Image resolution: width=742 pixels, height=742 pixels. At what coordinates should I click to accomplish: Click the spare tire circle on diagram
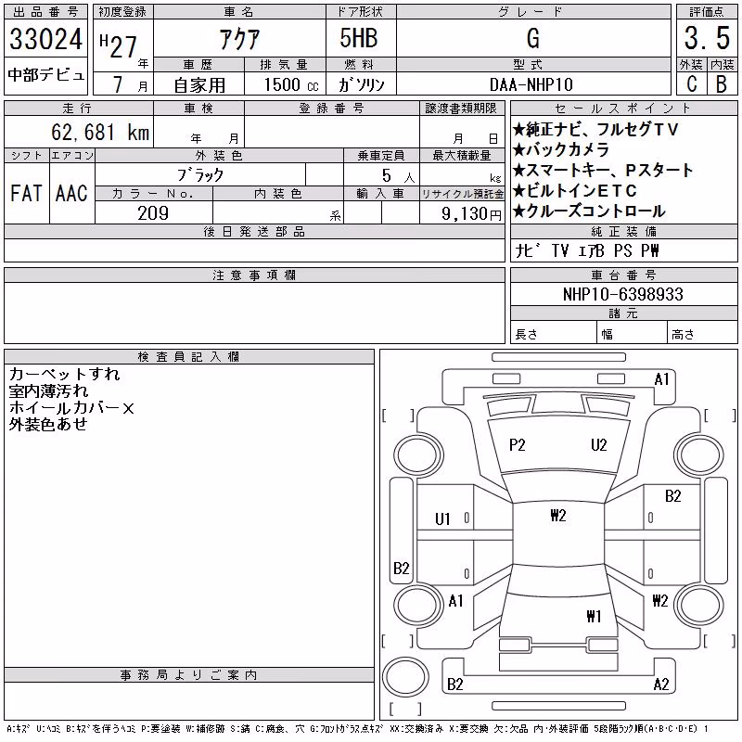pyautogui.click(x=405, y=676)
